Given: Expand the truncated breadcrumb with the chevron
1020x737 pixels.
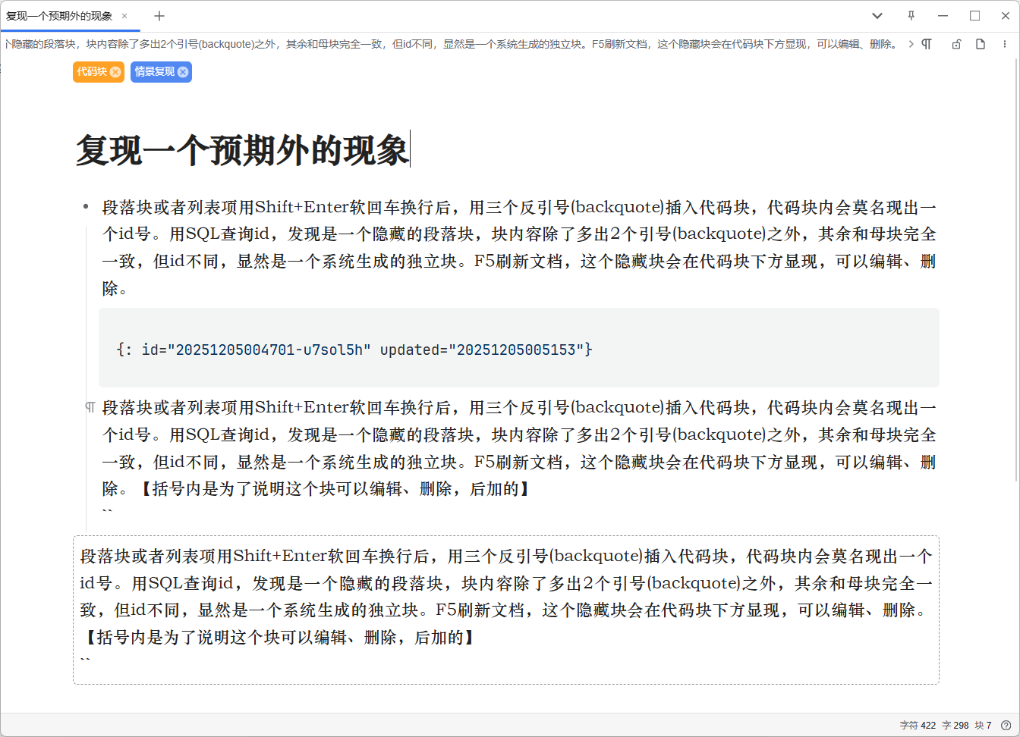Looking at the screenshot, I should pos(912,44).
